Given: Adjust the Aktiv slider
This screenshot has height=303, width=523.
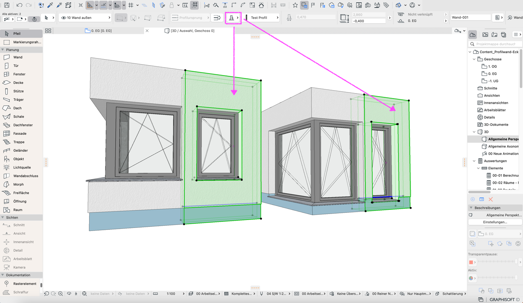Looking at the screenshot, I should (x=497, y=278).
